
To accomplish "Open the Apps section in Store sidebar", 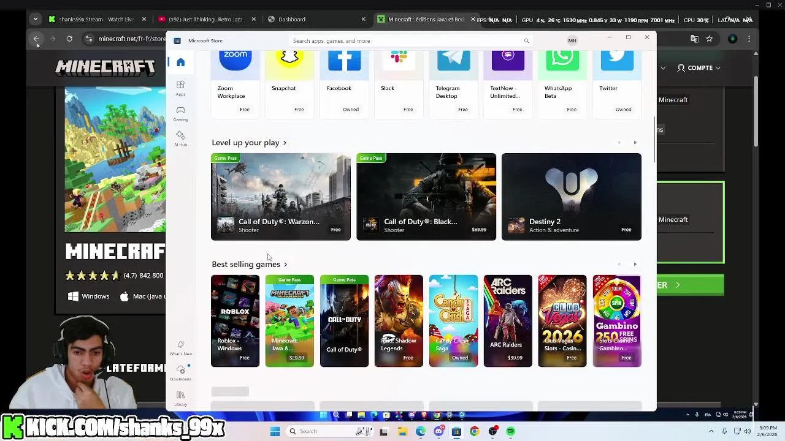I will (180, 88).
